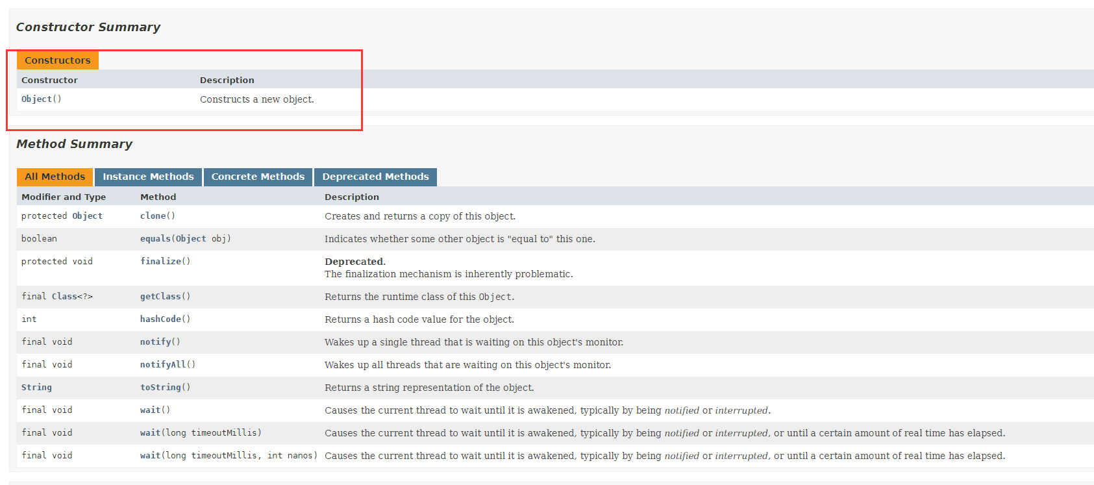Click the Method Summary heading
The image size is (1094, 485).
(75, 144)
